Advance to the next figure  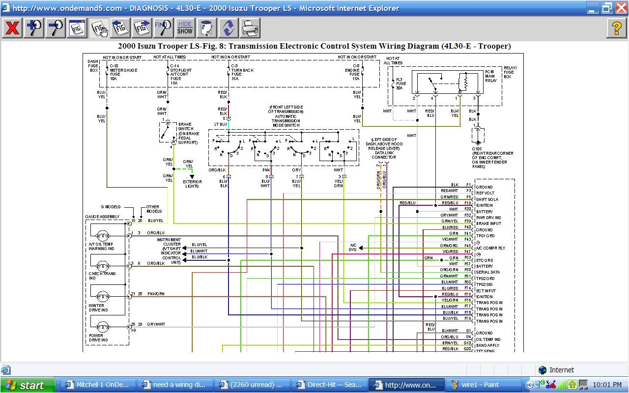[x=142, y=28]
